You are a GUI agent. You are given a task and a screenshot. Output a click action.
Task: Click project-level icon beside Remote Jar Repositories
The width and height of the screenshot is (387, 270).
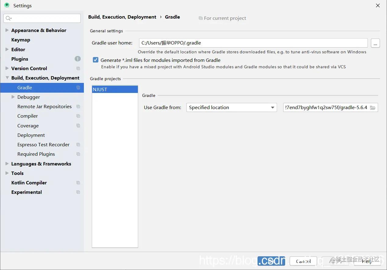tap(78, 107)
